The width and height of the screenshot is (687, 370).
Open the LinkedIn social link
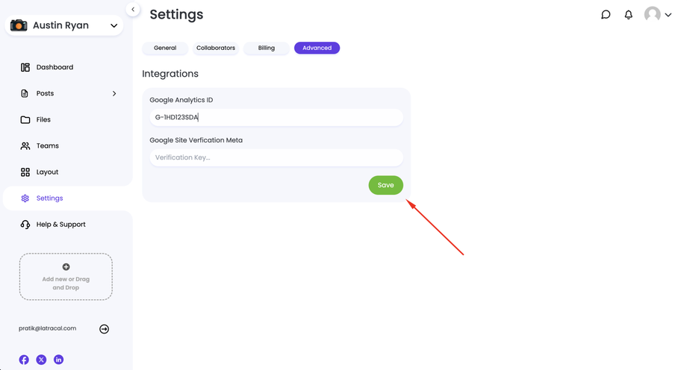coord(59,360)
